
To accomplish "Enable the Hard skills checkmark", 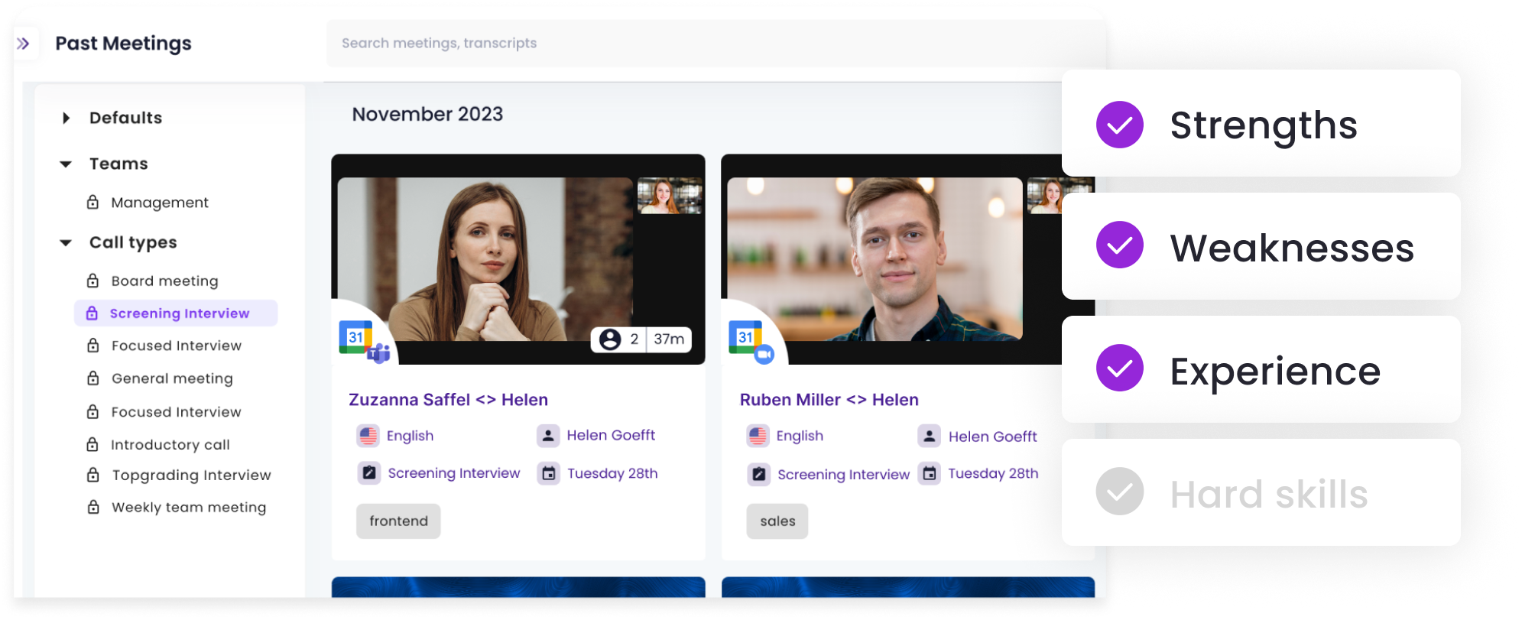I will tap(1119, 492).
